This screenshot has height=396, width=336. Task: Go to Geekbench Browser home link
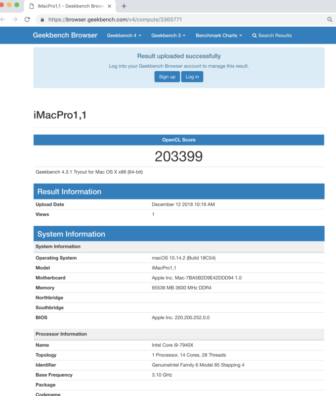point(65,35)
